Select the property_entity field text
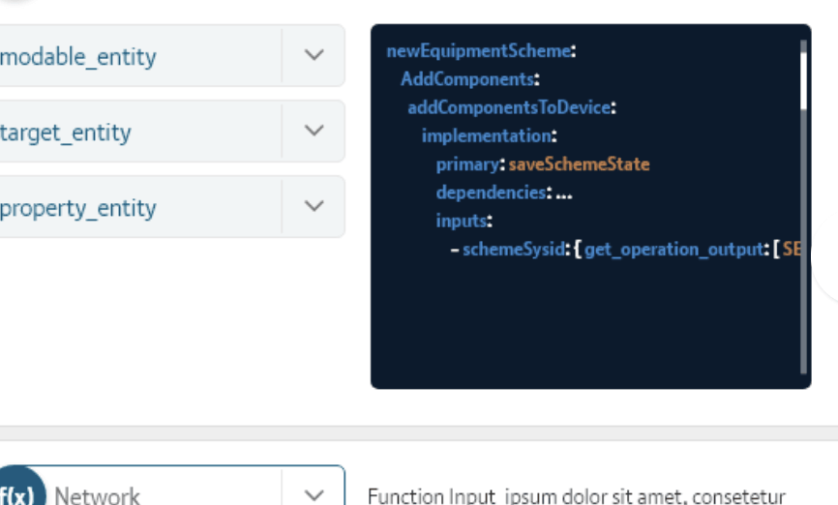The image size is (838, 505). pyautogui.click(x=77, y=207)
